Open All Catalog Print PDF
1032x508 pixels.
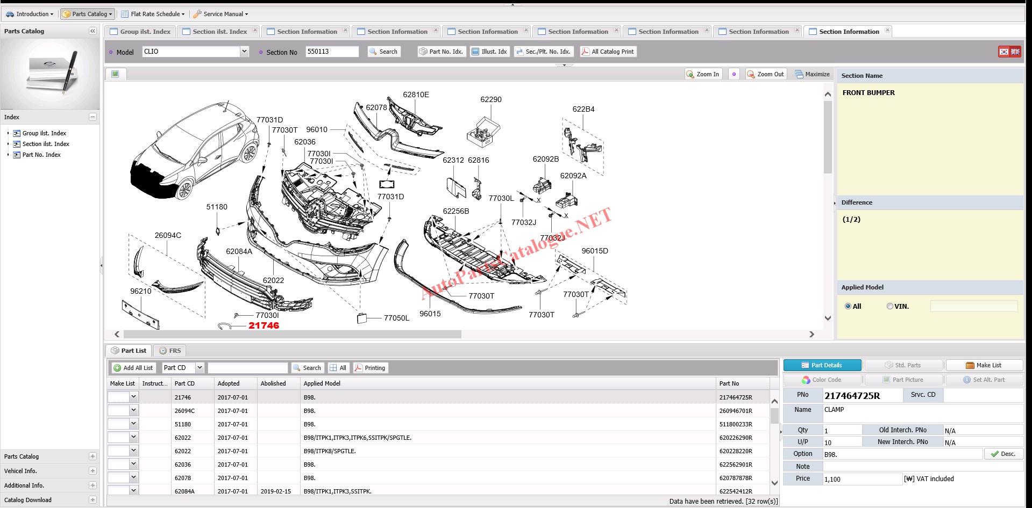point(608,52)
